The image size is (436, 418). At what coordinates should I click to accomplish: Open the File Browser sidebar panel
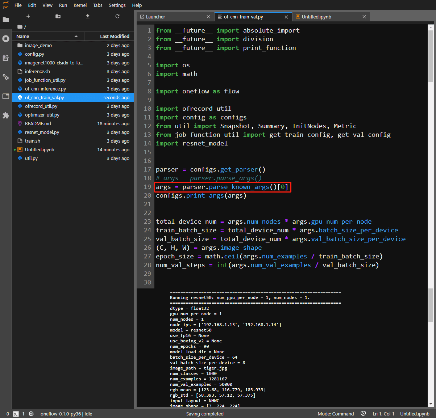pyautogui.click(x=6, y=20)
